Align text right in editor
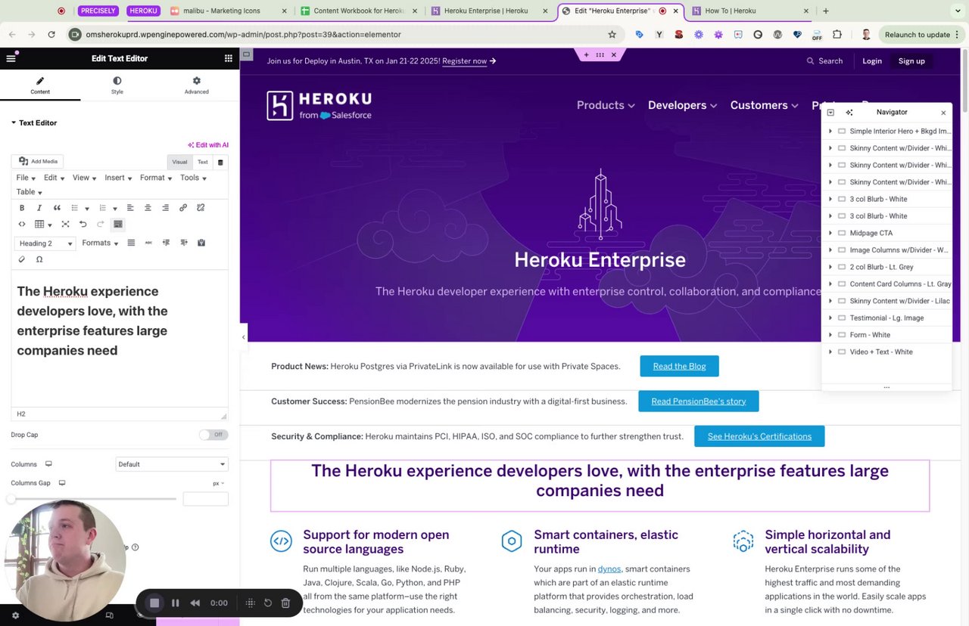969x626 pixels. pyautogui.click(x=165, y=208)
